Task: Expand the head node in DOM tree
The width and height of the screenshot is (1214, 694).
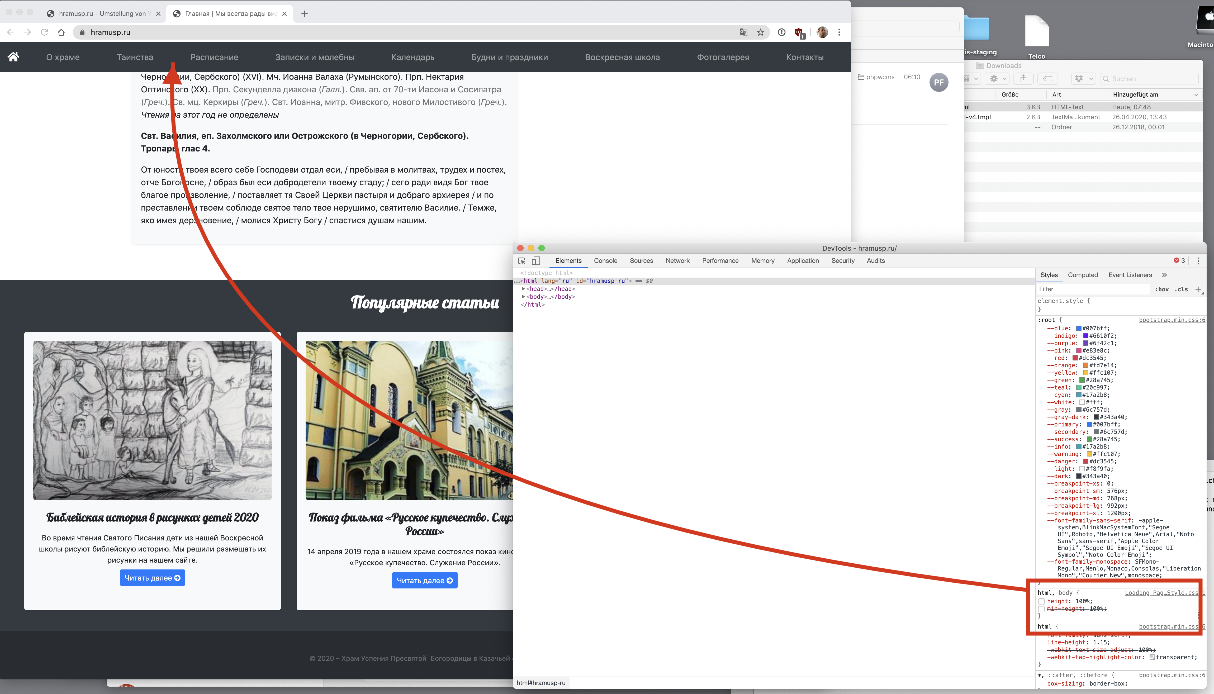Action: click(x=523, y=288)
